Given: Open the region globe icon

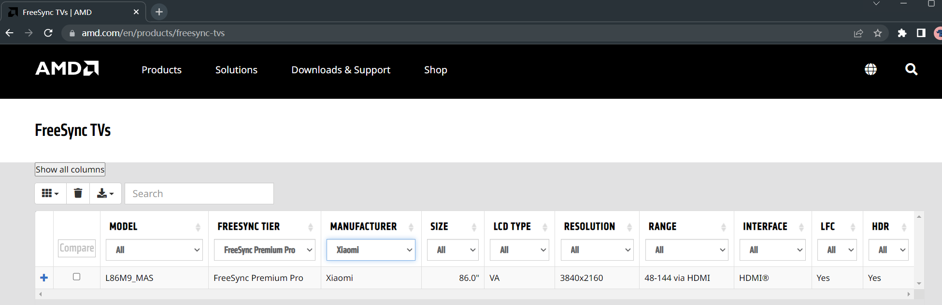Looking at the screenshot, I should [x=871, y=69].
